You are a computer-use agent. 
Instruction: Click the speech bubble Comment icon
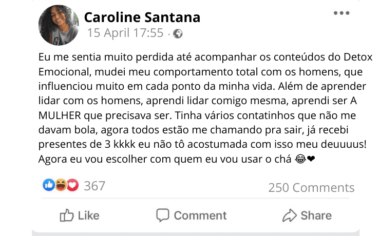click(162, 215)
